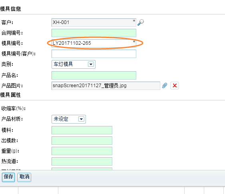Click the 模具编号(客户) input field
Viewport: 225px width, 194px height.
[94, 54]
